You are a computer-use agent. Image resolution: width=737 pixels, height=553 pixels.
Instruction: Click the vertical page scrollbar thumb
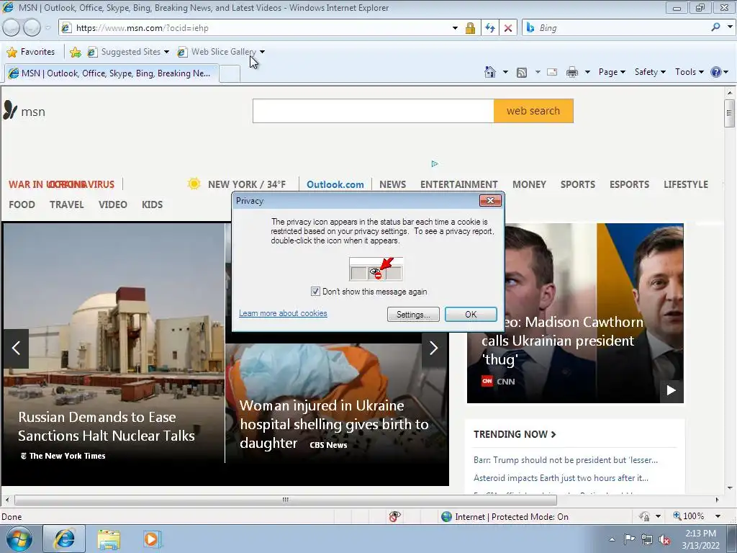[x=729, y=113]
